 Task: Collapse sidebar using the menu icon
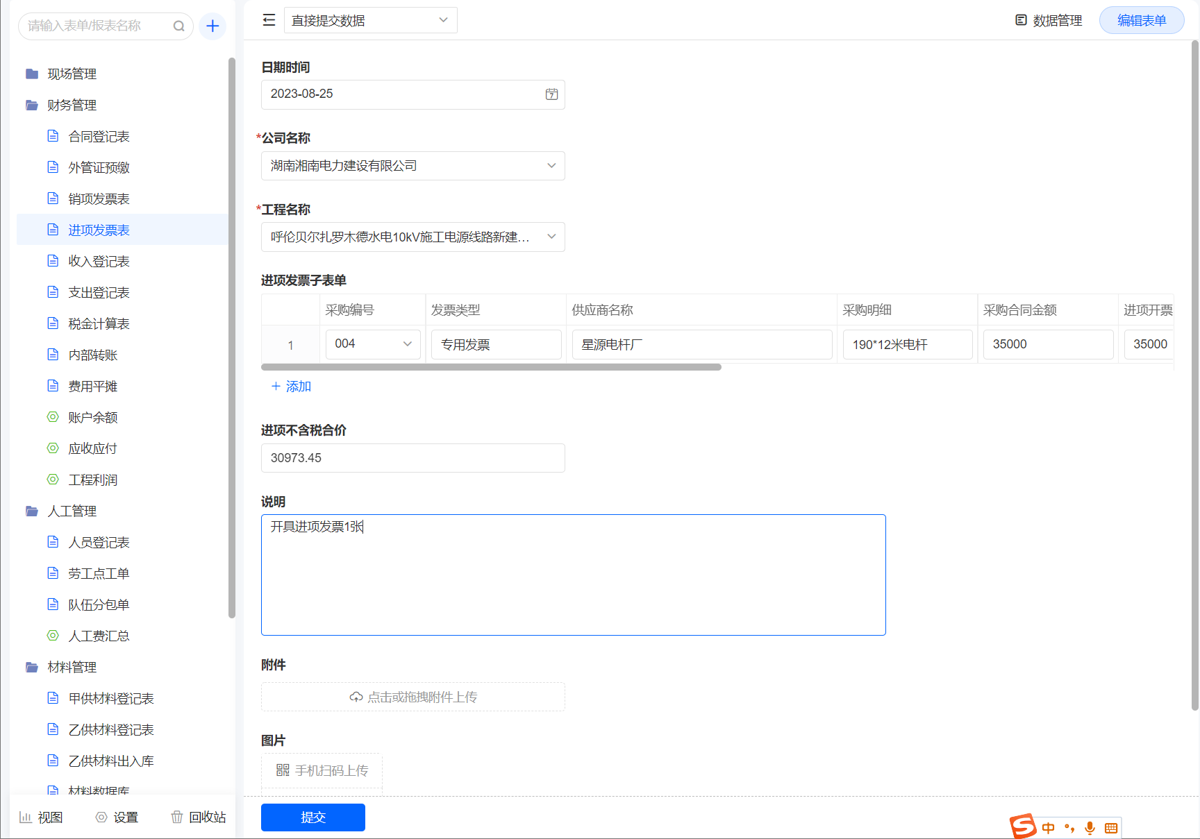point(269,20)
